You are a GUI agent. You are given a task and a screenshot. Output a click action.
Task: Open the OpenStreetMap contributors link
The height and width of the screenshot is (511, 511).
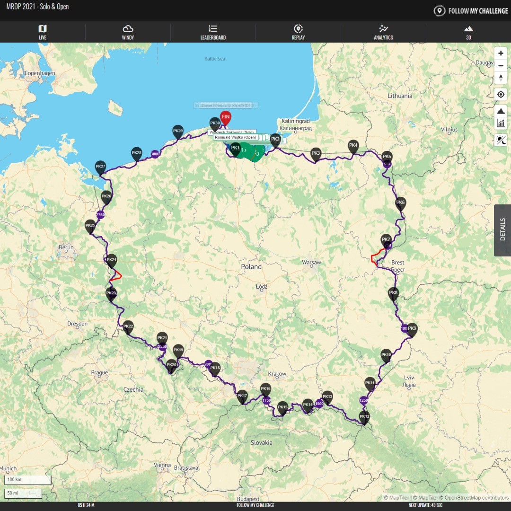point(473,498)
